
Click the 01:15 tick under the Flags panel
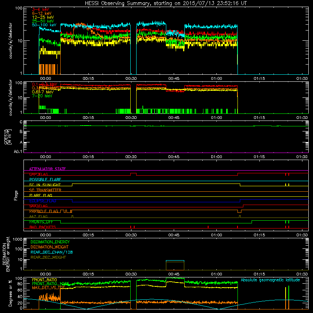click(x=259, y=235)
